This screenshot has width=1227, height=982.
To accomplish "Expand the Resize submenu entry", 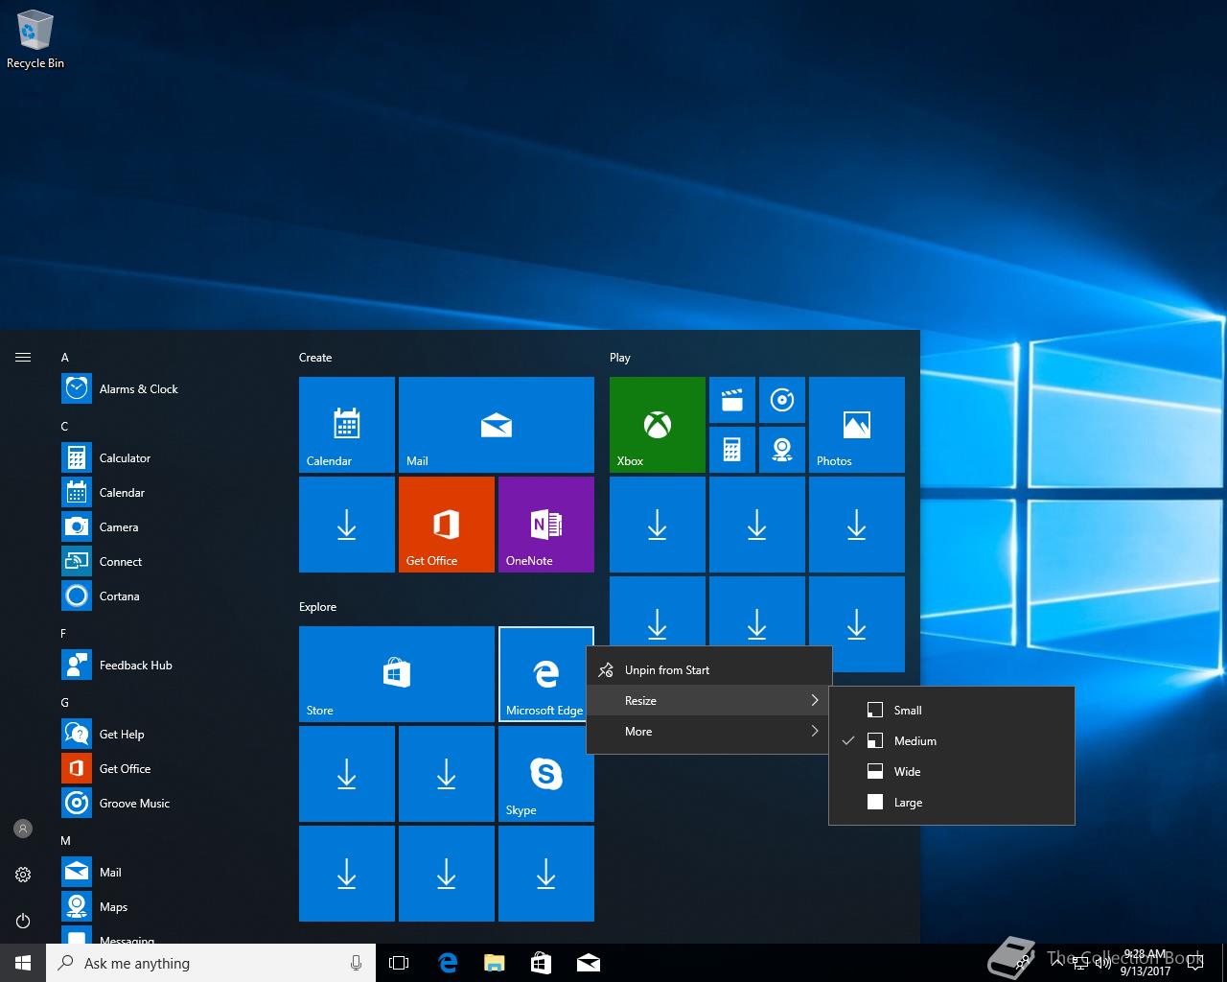I will [x=708, y=701].
